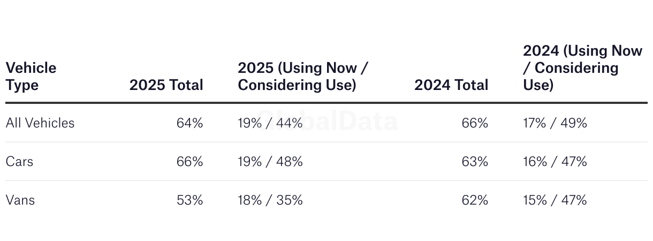Screen dimensions: 653x241
Task: Click the 15% / 47% cell
Action: pos(555,200)
